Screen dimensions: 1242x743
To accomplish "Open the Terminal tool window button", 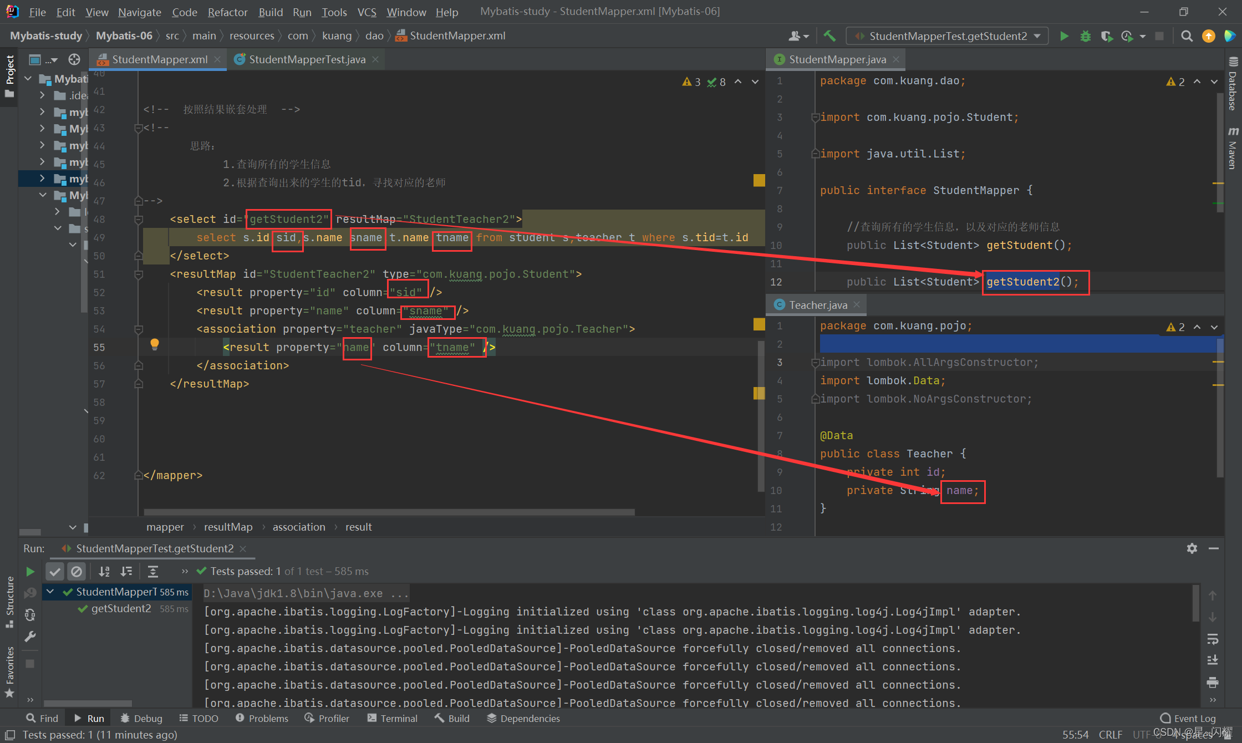I will click(x=393, y=718).
